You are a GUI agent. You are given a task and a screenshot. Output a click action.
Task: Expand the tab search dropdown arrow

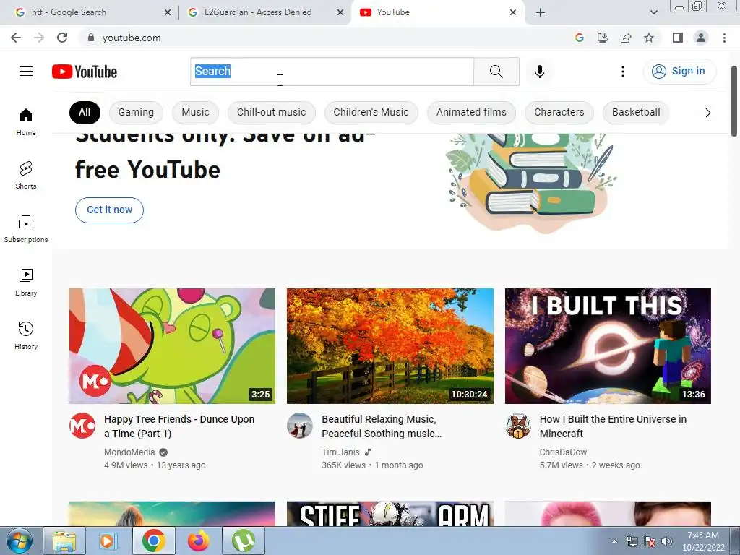click(653, 12)
